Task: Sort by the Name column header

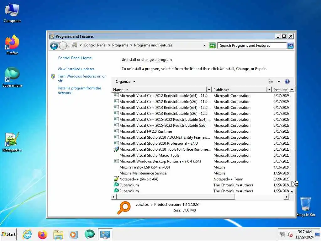Action: pos(159,89)
